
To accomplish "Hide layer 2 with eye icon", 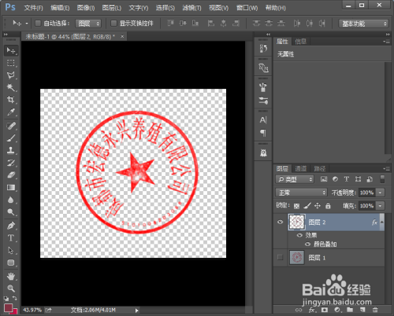I will 281,222.
